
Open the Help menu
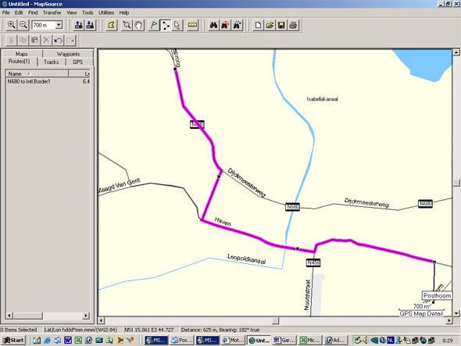click(x=124, y=12)
